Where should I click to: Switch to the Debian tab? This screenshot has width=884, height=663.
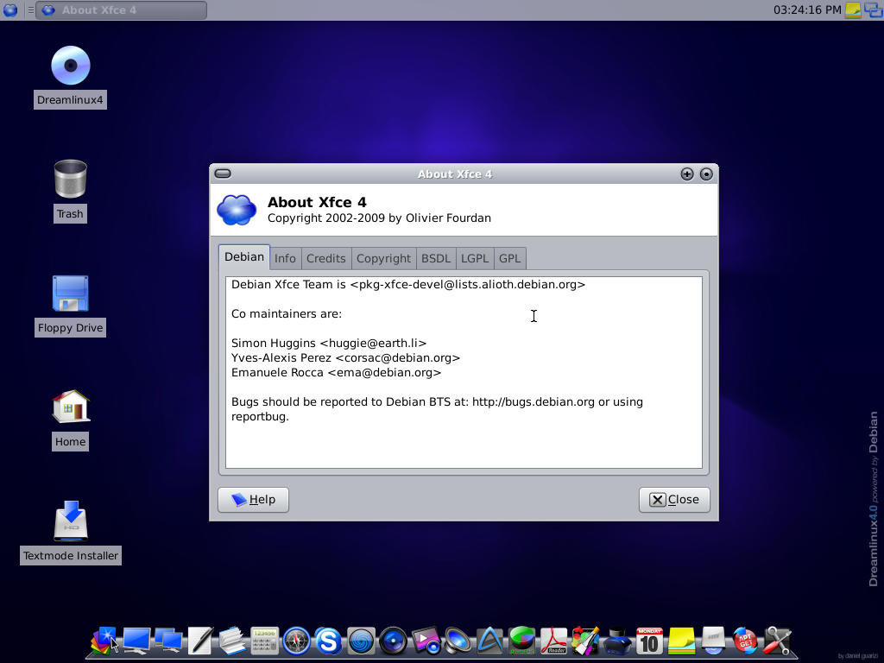coord(244,257)
